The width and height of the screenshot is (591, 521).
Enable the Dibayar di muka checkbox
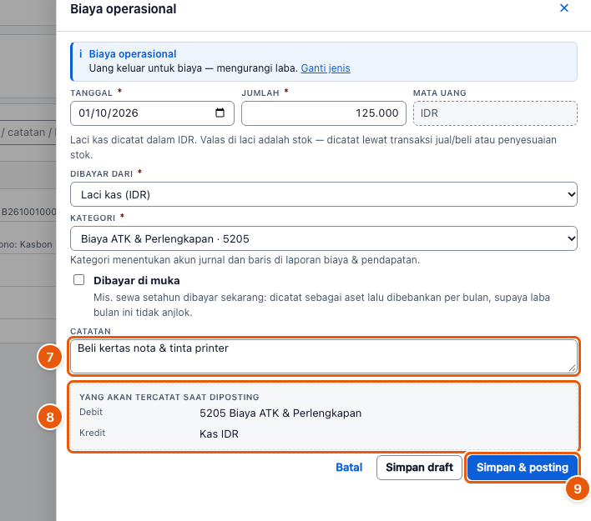coord(78,280)
